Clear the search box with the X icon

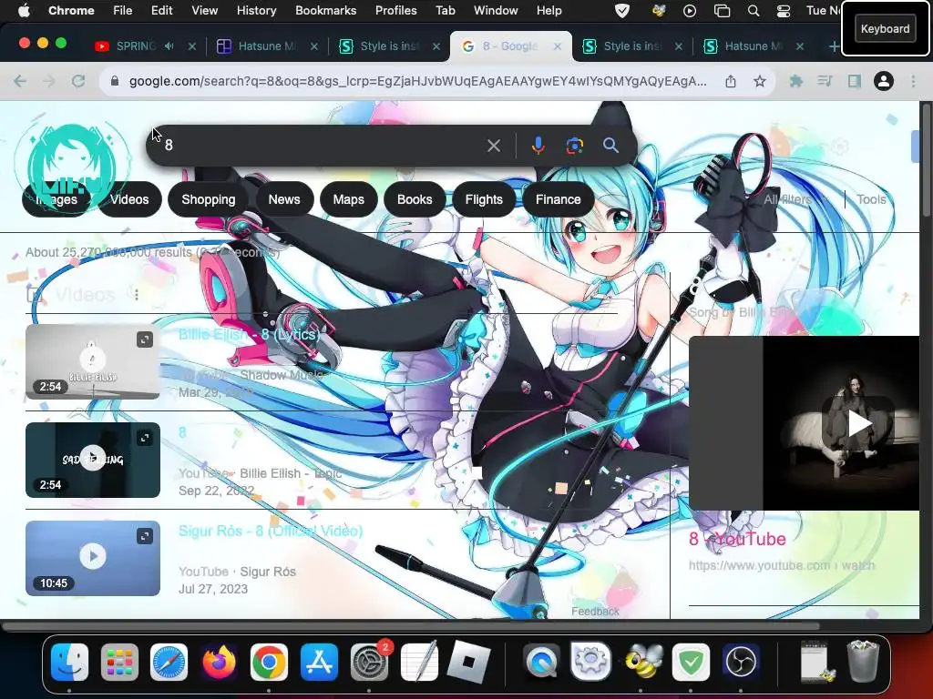(493, 146)
